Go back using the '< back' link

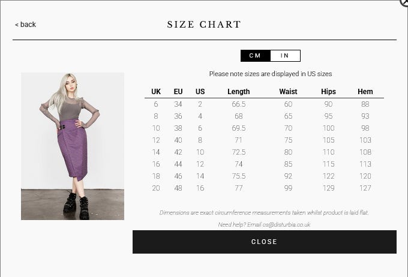tap(26, 25)
